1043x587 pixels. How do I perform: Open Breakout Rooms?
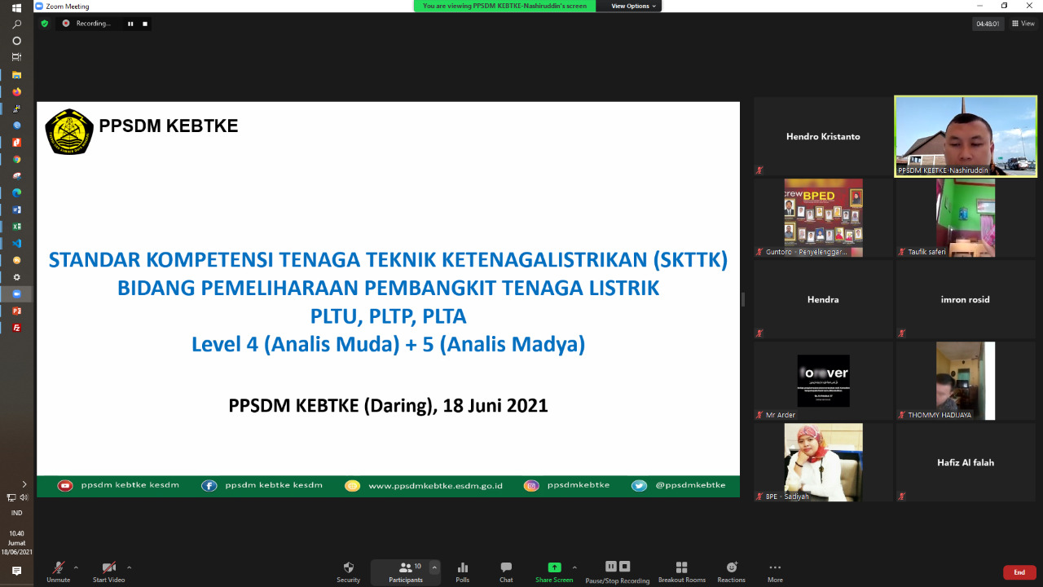682,572
